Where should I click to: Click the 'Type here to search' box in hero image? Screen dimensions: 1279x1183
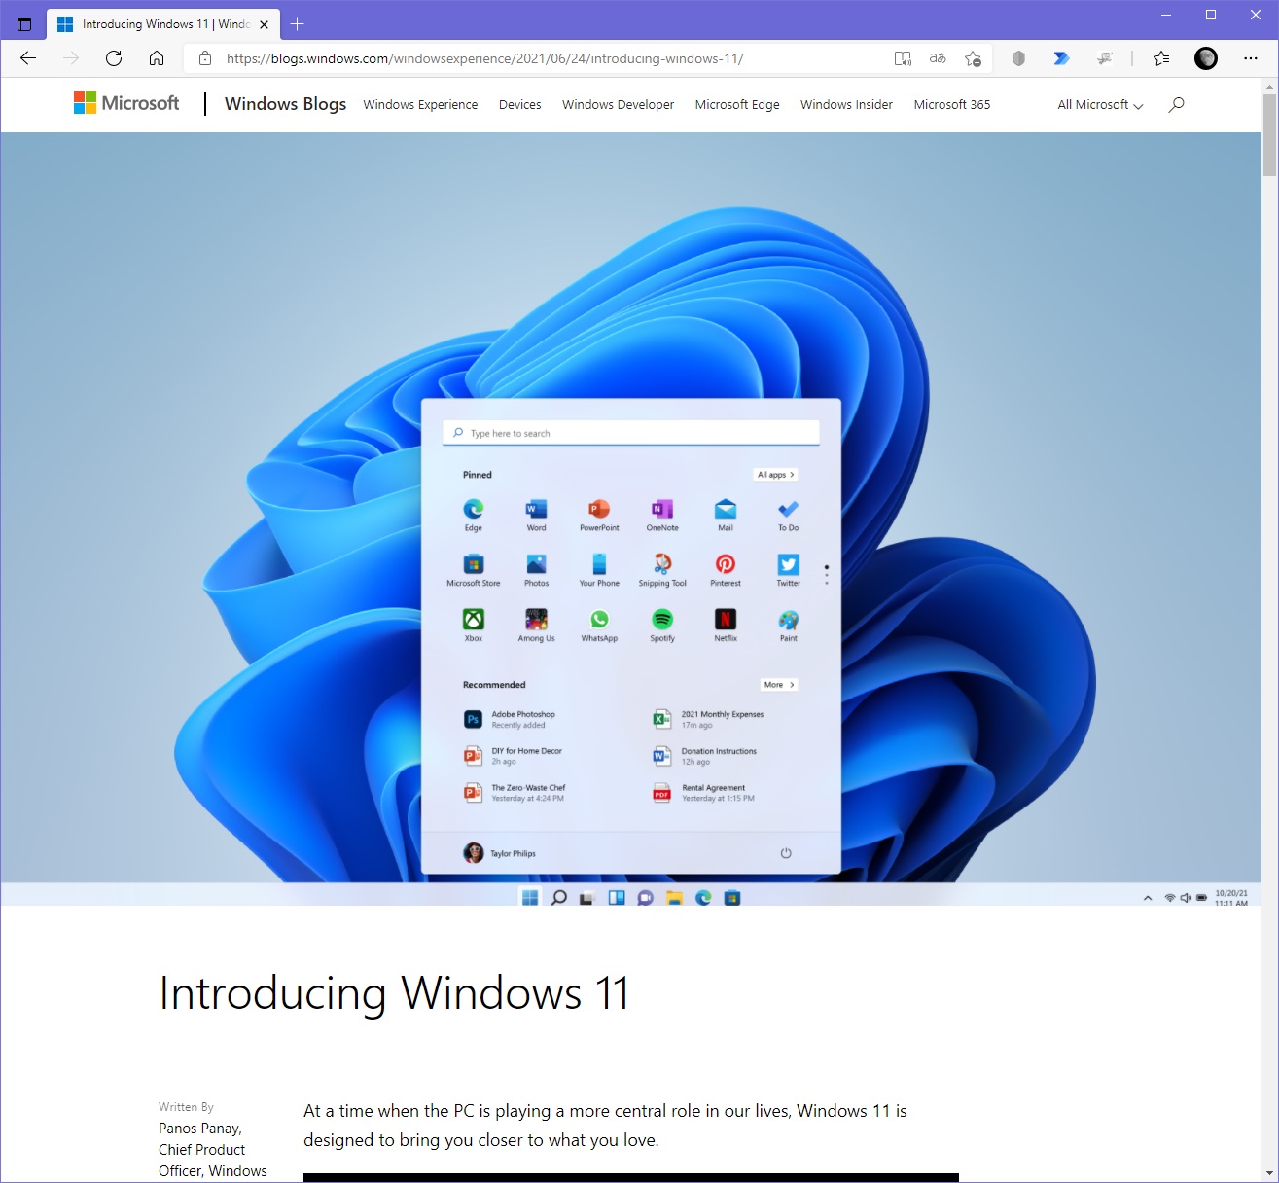[x=631, y=433]
